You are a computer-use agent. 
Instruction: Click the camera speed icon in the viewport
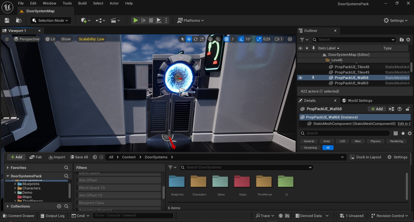(279, 39)
